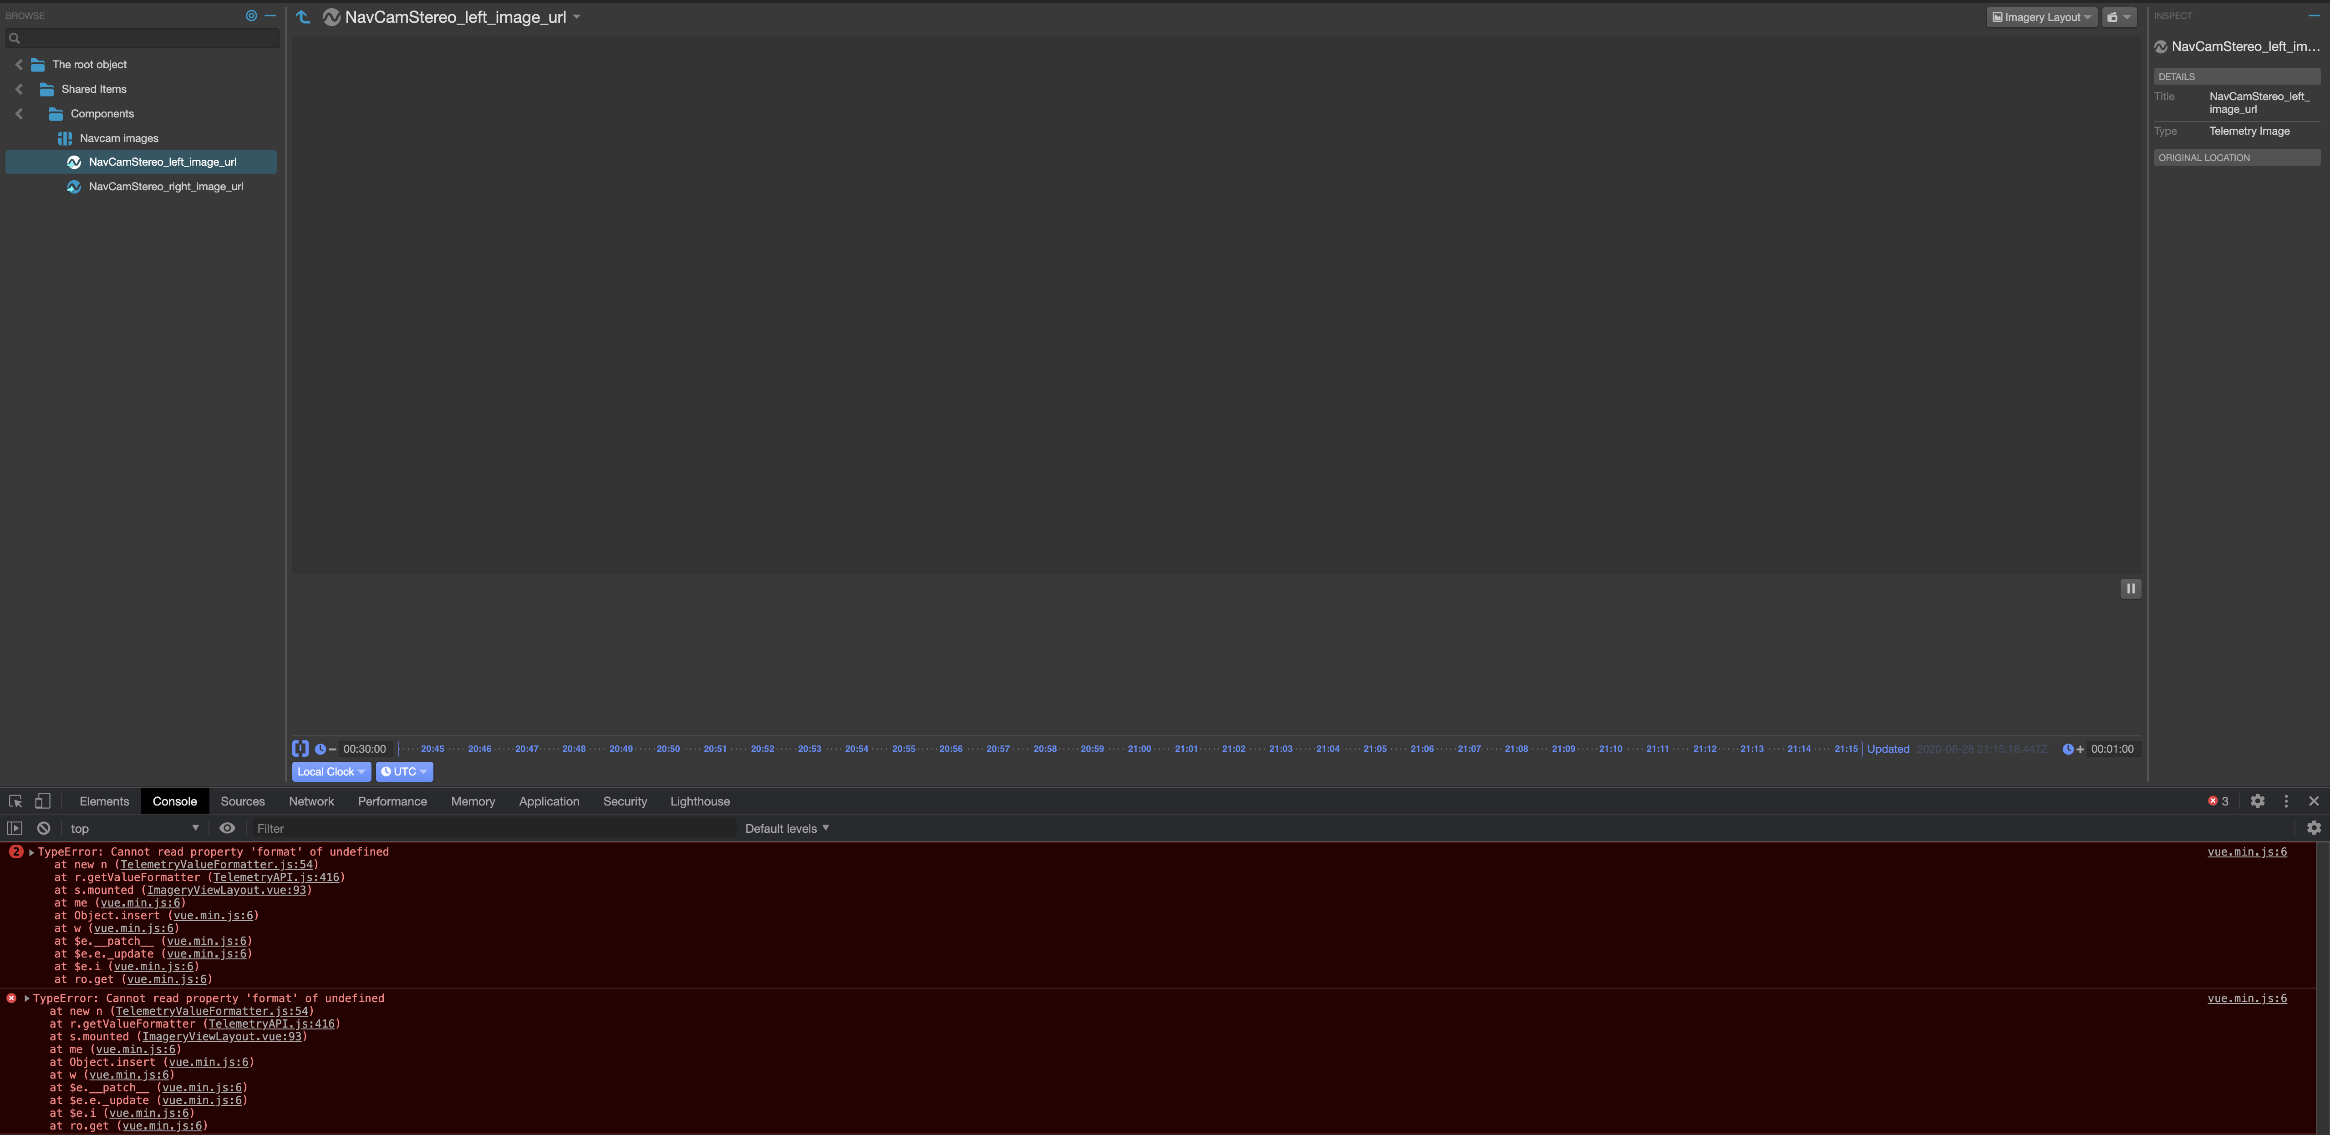
Task: Open the TelemetryValueFormatter.js:54 source link
Action: coord(216,865)
